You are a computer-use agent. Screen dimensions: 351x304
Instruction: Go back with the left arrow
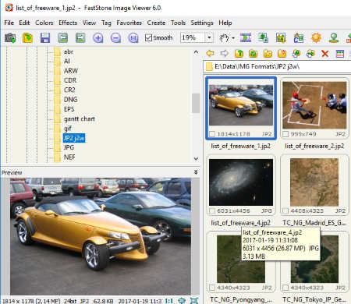pyautogui.click(x=210, y=54)
